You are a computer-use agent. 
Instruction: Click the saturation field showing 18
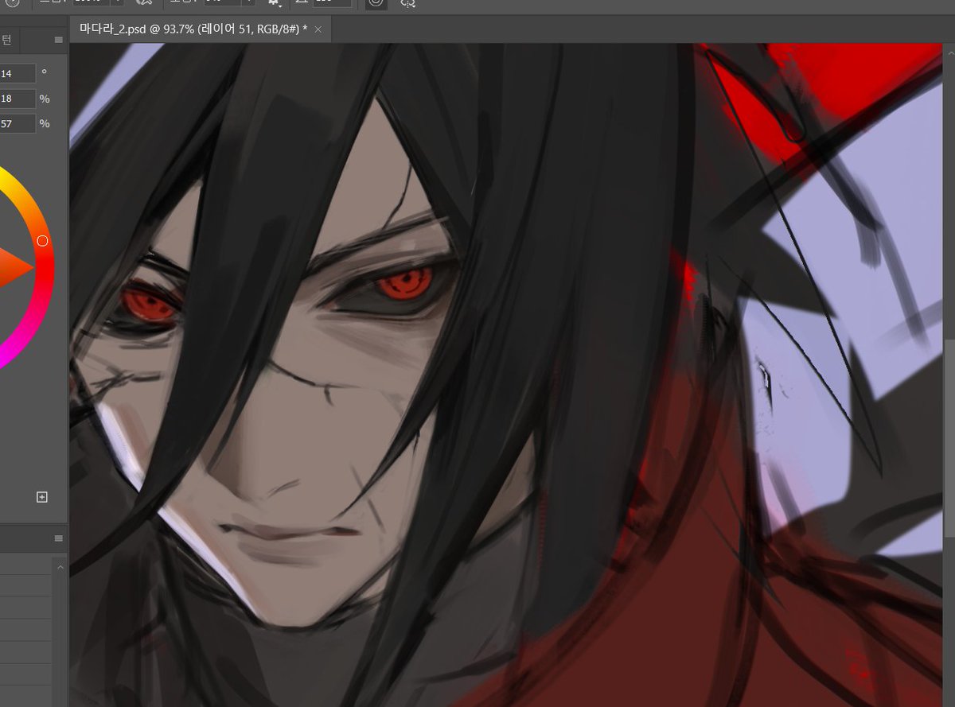click(x=18, y=99)
